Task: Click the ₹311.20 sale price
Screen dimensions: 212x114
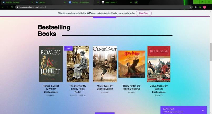Action: (x=82, y=96)
